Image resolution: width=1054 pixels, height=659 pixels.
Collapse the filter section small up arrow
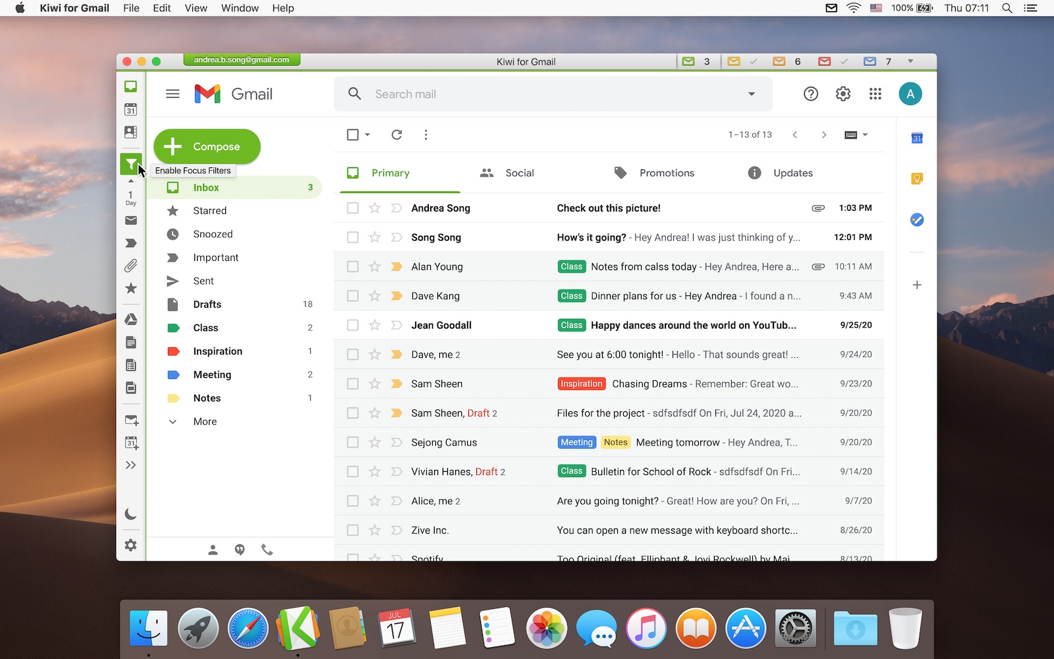pyautogui.click(x=131, y=181)
